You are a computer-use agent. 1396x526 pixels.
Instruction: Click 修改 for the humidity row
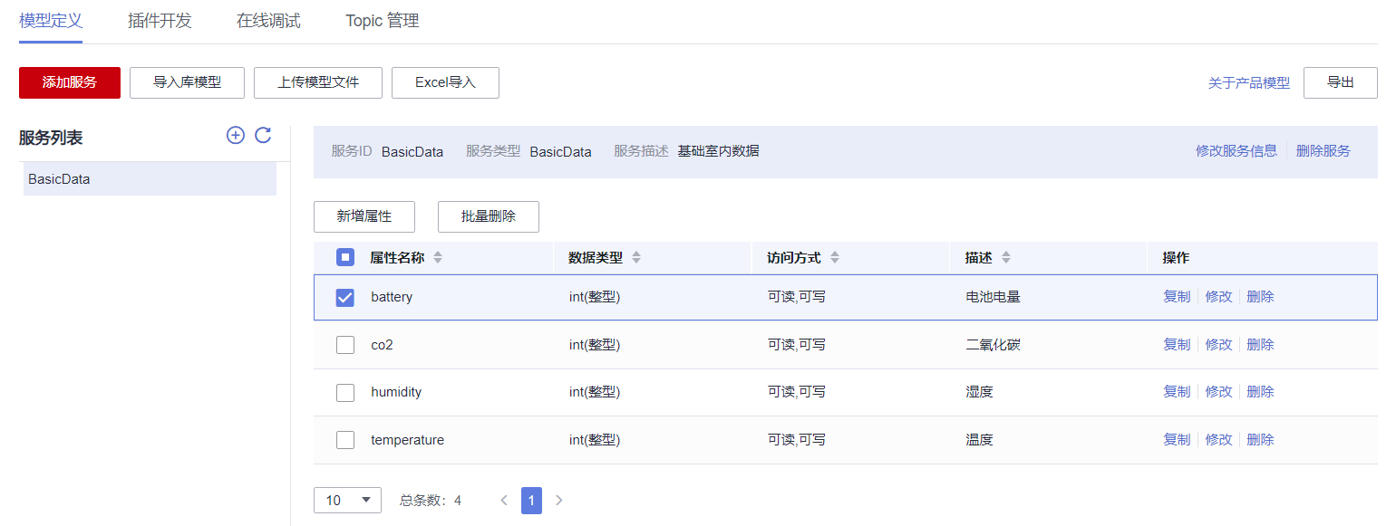(1218, 392)
